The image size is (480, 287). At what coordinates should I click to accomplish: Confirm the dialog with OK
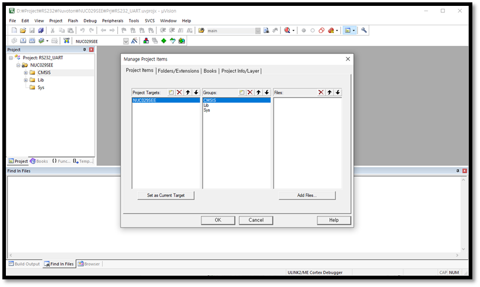[x=218, y=220]
